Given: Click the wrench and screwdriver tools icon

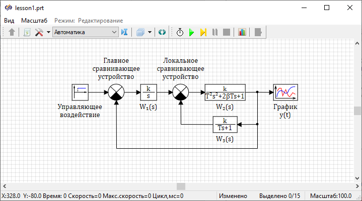Looking at the screenshot, I should pyautogui.click(x=39, y=32).
